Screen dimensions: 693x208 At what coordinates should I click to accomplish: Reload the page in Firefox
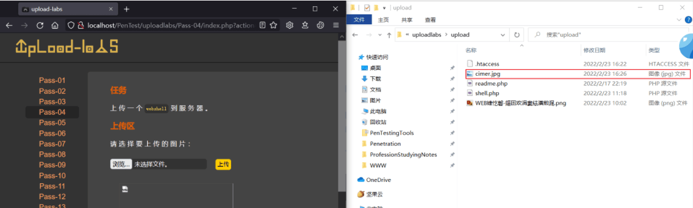point(40,25)
